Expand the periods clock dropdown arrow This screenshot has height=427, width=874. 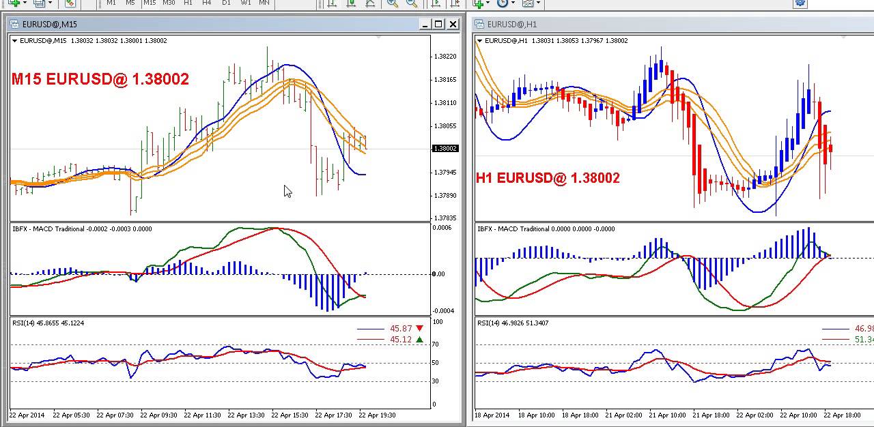pyautogui.click(x=513, y=3)
